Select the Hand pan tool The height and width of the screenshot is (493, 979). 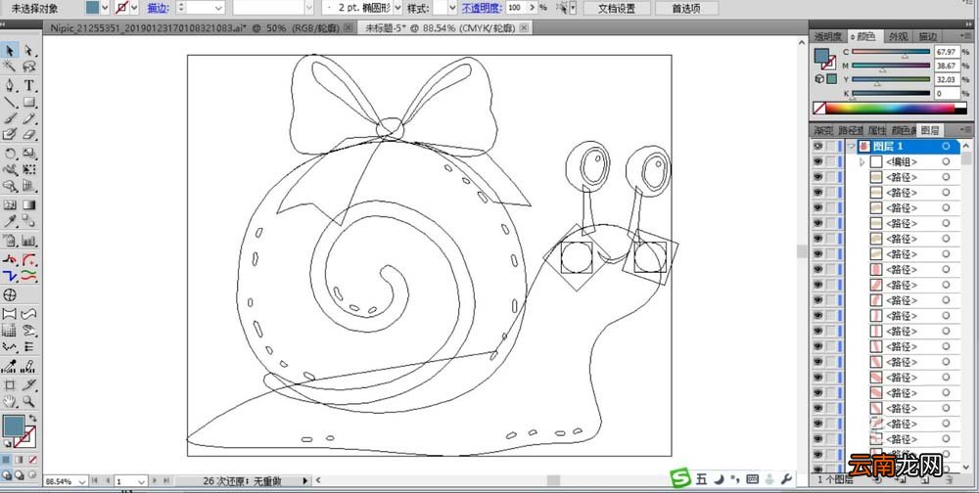point(10,401)
